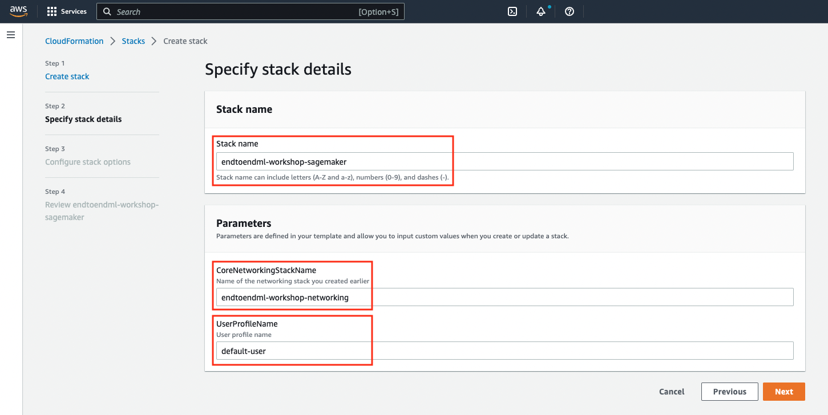
Task: Click the Stack name input field
Action: [505, 161]
